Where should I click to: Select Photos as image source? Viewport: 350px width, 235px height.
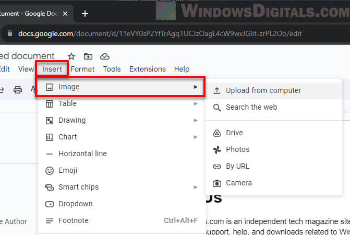click(274, 150)
